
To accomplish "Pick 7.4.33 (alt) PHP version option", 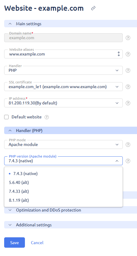I will click(63, 191).
